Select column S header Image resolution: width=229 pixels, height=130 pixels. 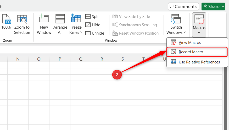(122, 59)
